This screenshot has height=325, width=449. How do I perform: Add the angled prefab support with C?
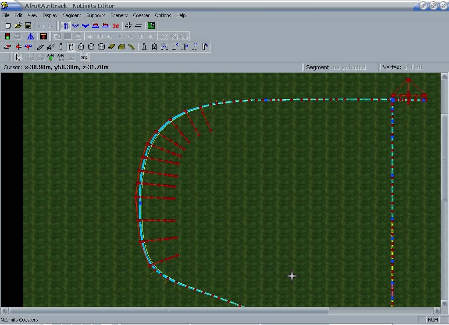175,46
